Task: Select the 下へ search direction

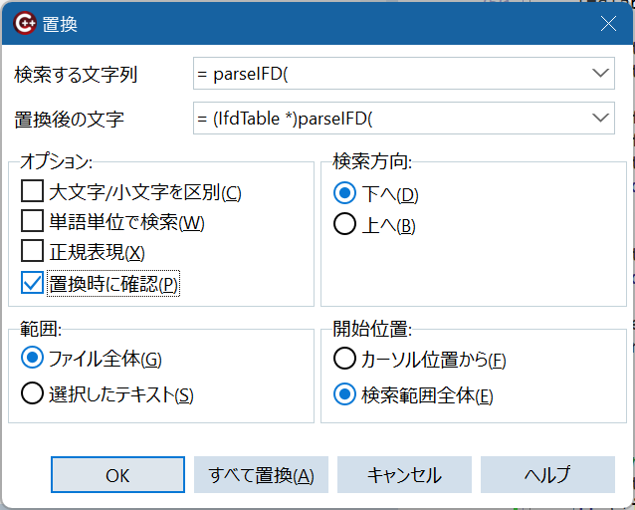Action: 345,193
